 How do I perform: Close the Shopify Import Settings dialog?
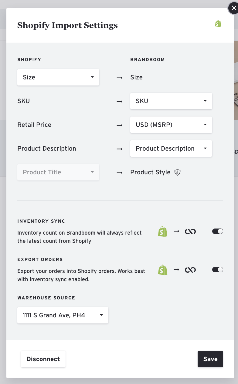point(233,9)
